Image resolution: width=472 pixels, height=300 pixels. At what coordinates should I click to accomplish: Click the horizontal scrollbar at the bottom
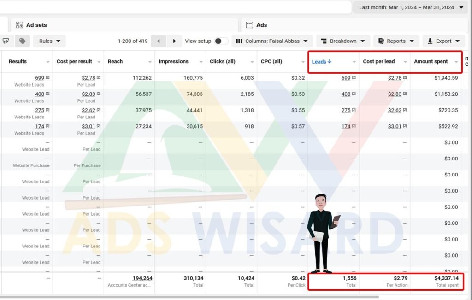click(x=189, y=297)
